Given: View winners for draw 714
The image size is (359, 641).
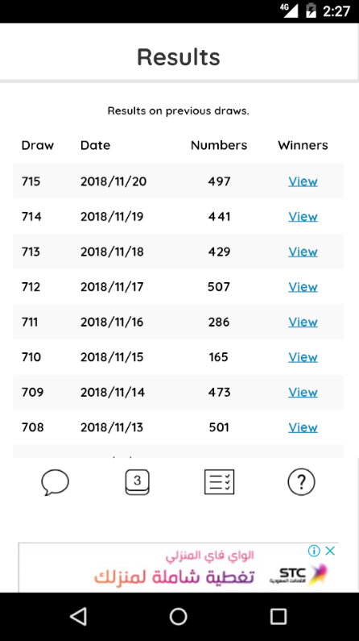Looking at the screenshot, I should click(x=303, y=216).
